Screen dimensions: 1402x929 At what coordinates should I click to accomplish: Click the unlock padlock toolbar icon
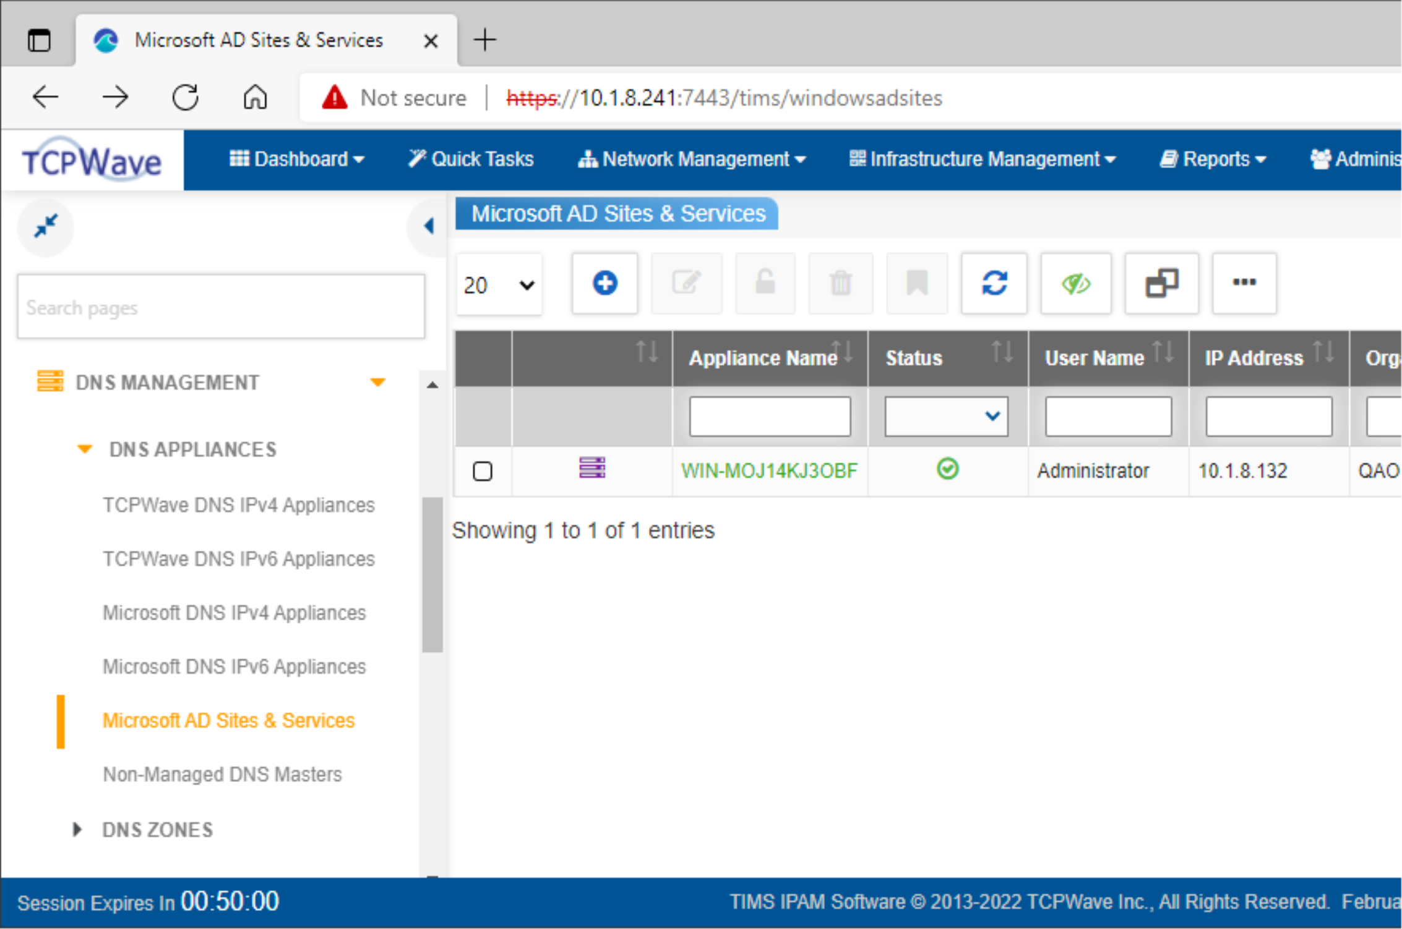[x=765, y=284]
